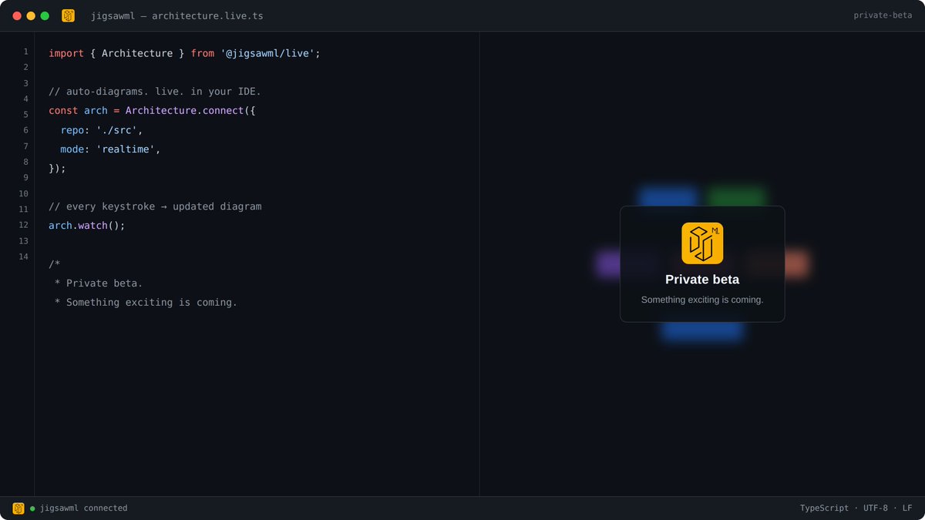The width and height of the screenshot is (925, 520).
Task: Click the JigsawML app icon in title bar
Action: point(68,15)
